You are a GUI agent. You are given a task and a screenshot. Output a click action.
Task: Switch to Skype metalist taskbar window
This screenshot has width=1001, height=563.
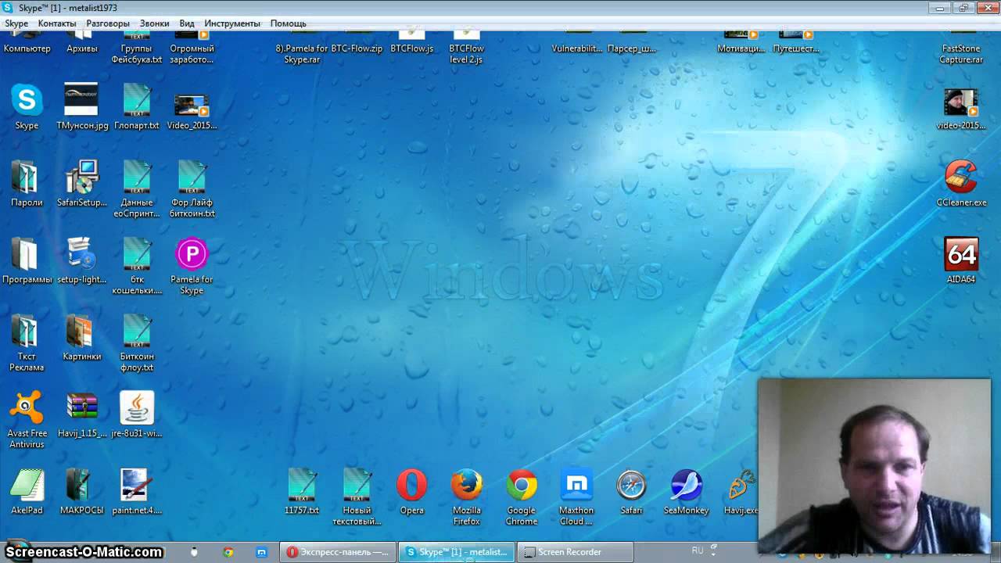pos(457,552)
